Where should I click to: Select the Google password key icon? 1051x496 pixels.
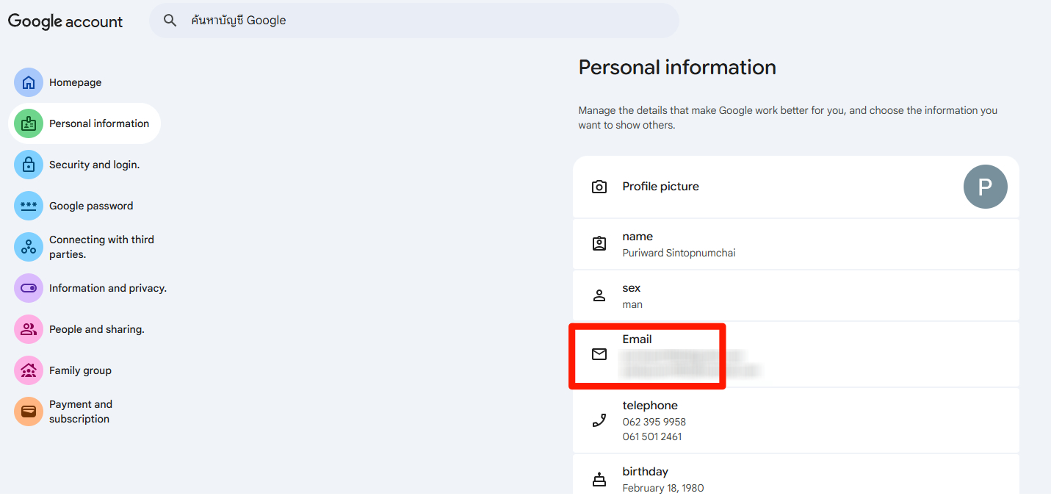[x=28, y=206]
